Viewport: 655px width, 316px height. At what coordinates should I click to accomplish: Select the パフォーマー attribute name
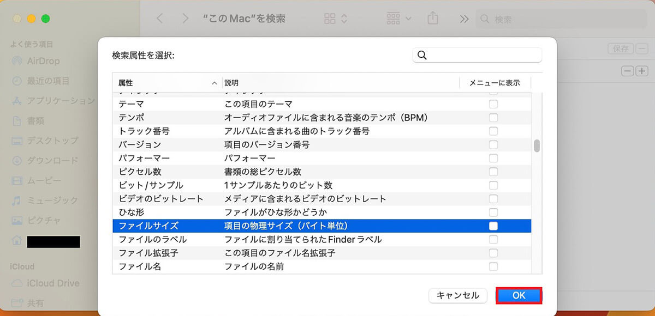(144, 158)
